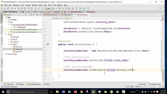Open the Refactor menu

pos(35,5)
